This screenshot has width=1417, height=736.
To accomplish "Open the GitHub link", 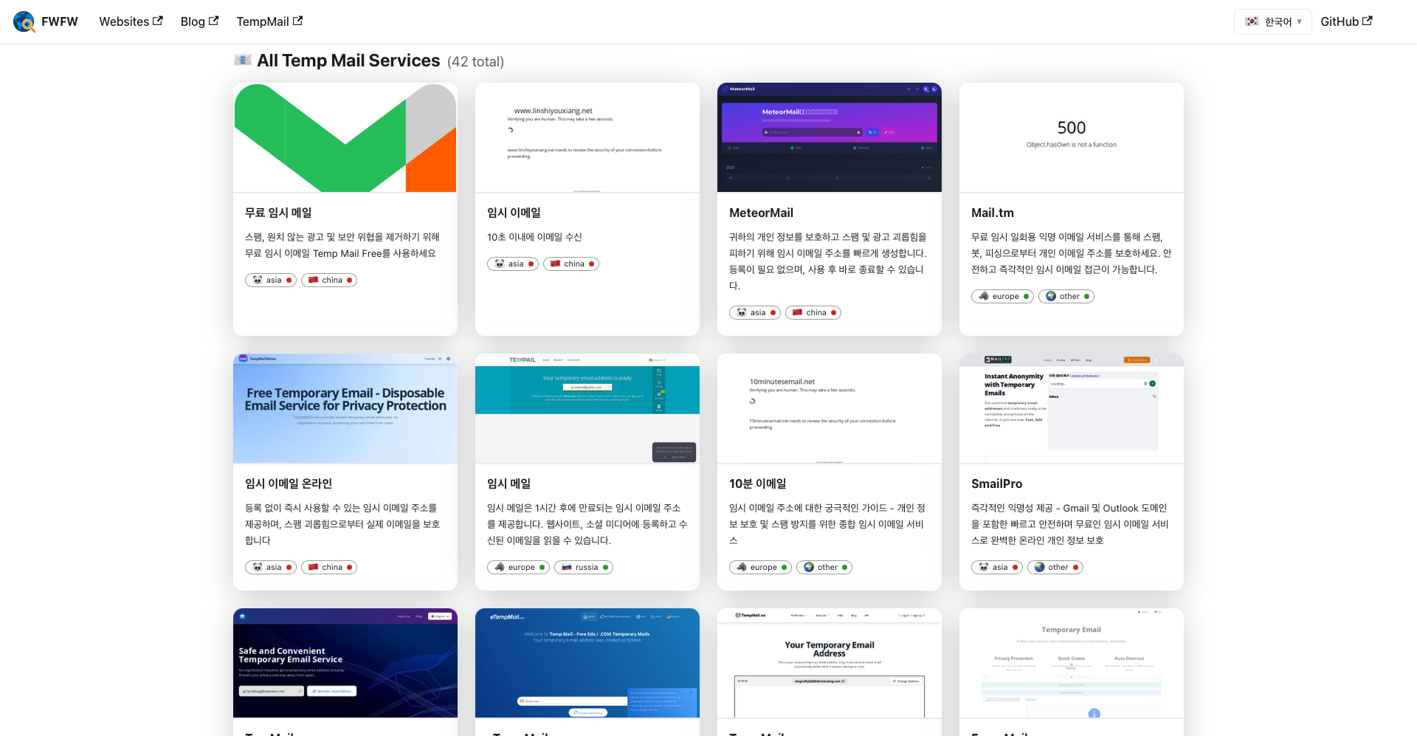I will 1340,21.
